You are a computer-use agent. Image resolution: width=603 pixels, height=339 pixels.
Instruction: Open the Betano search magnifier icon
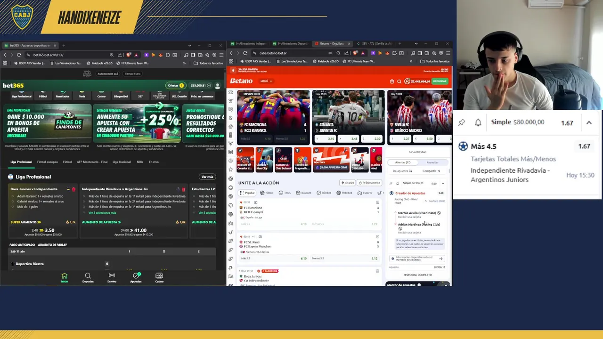(x=399, y=81)
